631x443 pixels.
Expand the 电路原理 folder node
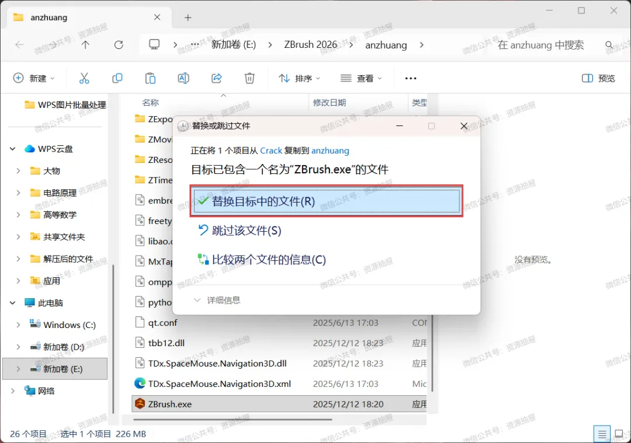point(18,193)
